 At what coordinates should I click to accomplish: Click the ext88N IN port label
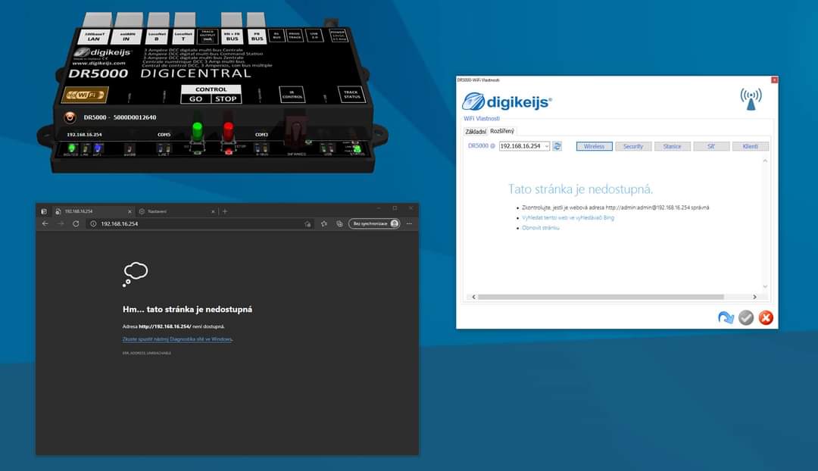[x=126, y=36]
